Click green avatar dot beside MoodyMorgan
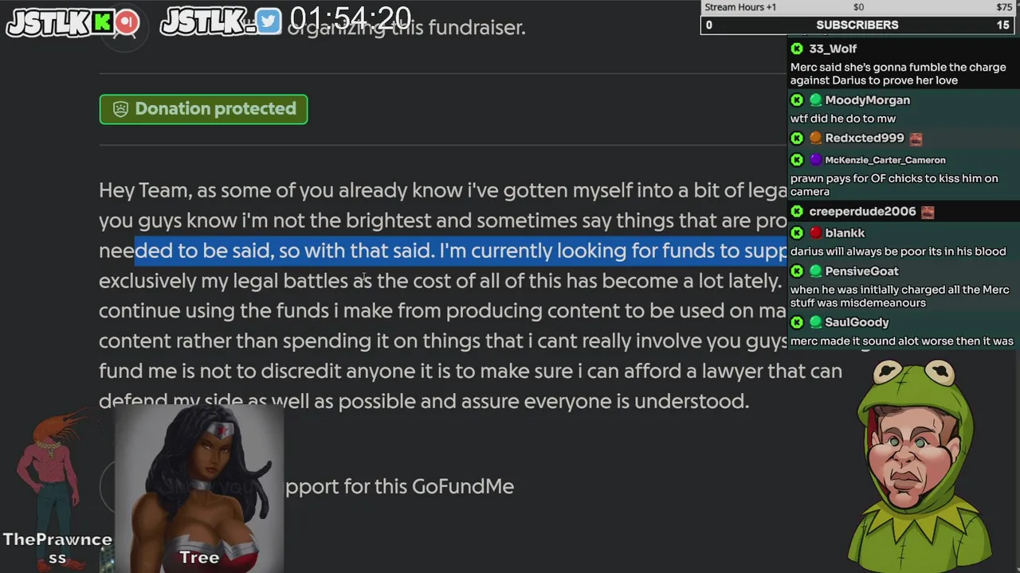 815,100
